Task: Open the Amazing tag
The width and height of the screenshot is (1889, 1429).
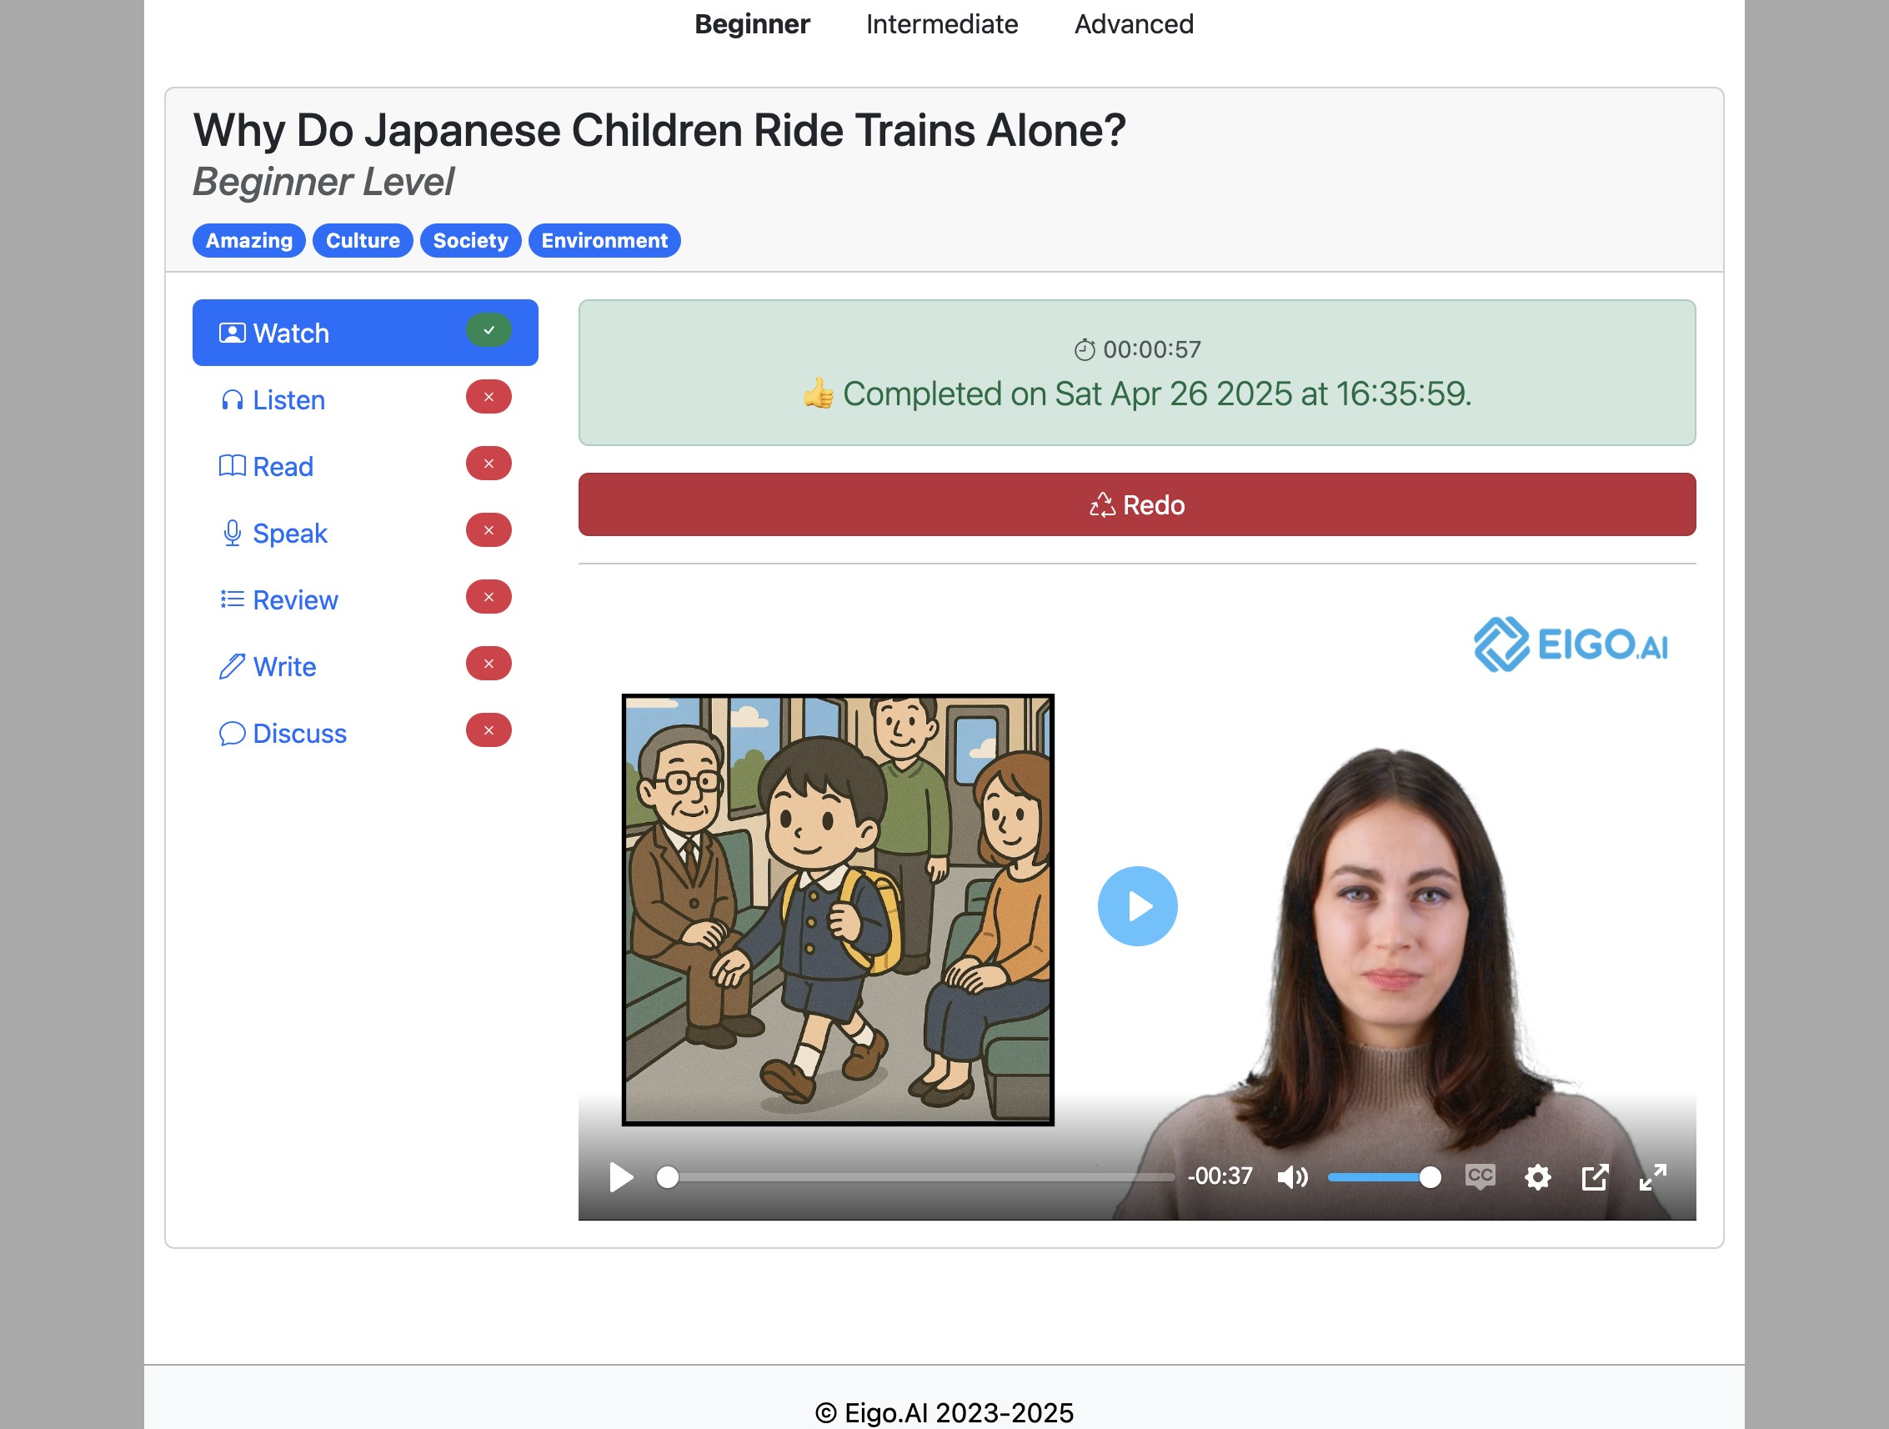Action: coord(248,240)
